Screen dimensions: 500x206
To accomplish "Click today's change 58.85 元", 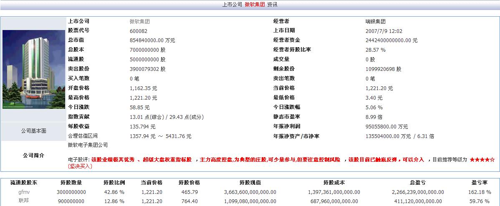I will 140,108.
